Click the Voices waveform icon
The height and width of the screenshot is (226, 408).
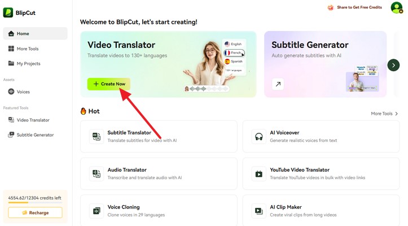tap(11, 92)
